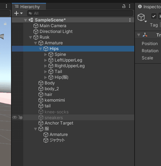Open the Hierarchy panel options menu
Viewport: 161px width, 166px height.
pyautogui.click(x=130, y=6)
